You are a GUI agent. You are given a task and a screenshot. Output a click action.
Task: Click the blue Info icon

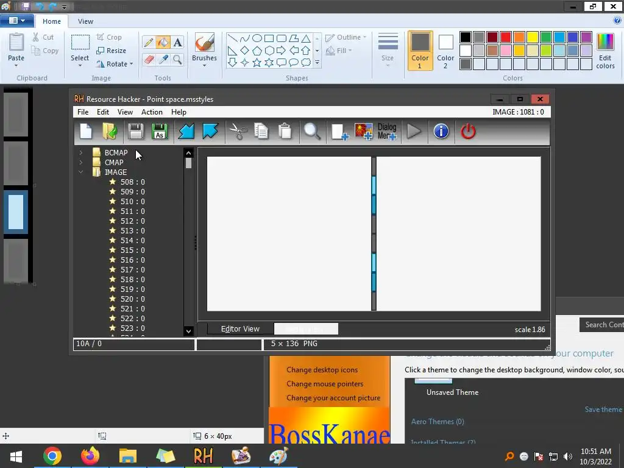pyautogui.click(x=441, y=132)
